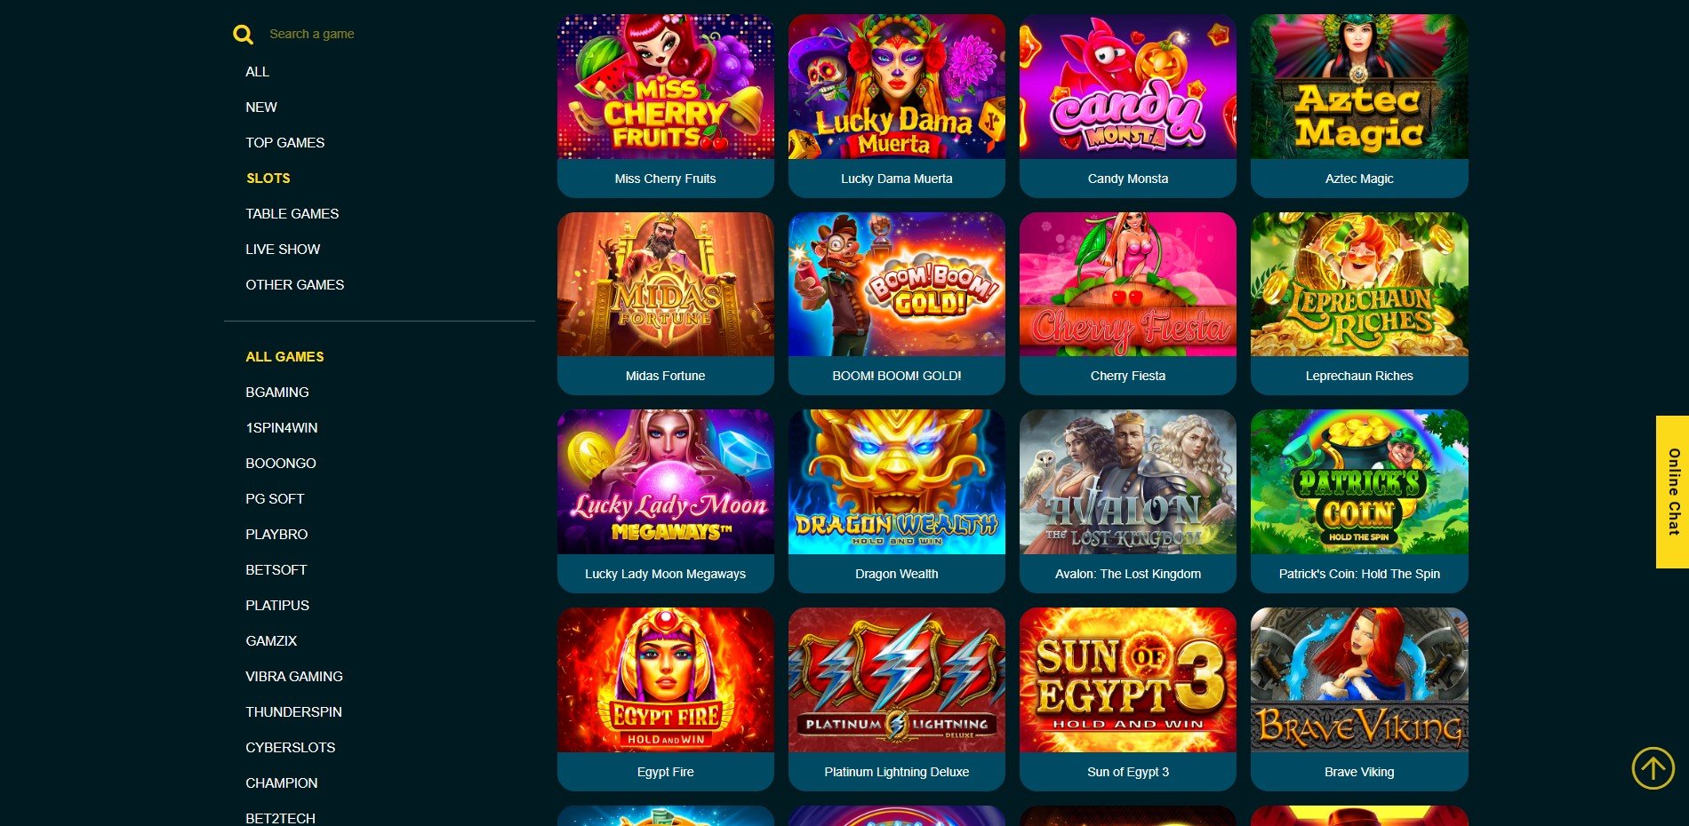Click the Brave Viking game label
The width and height of the screenshot is (1689, 826).
(x=1359, y=772)
